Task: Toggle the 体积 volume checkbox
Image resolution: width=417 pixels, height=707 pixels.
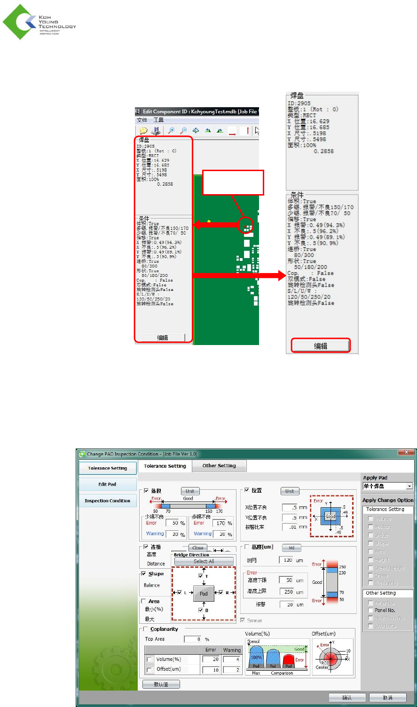Action: 146,491
